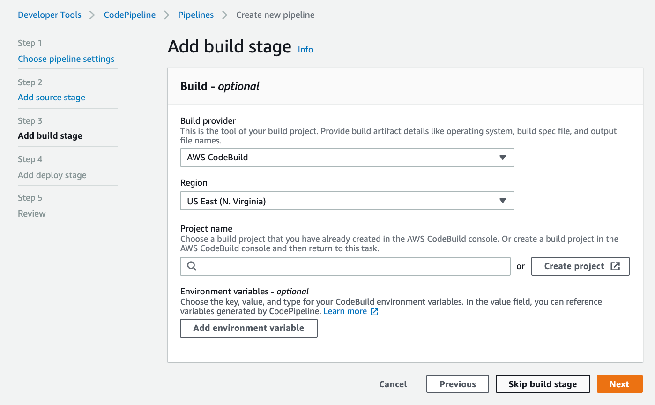The image size is (655, 405).
Task: Click the Build provider arrow icon
Action: 503,157
